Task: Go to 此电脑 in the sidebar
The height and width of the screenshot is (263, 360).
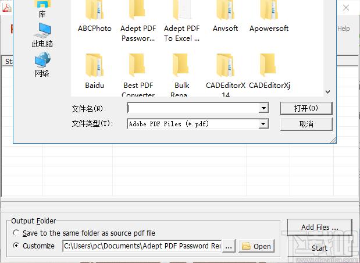Action: 42,35
